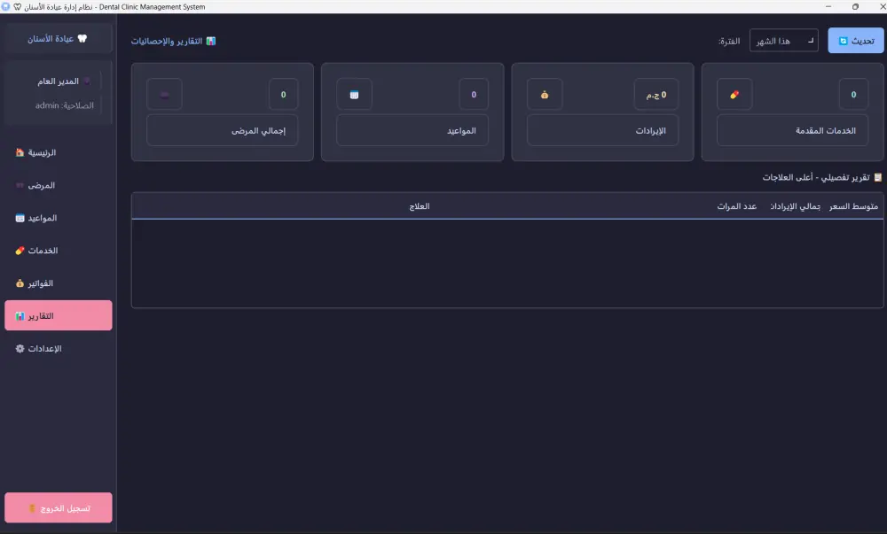This screenshot has height=534, width=887.
Task: Click the عدد المرات column header
Action: click(736, 206)
